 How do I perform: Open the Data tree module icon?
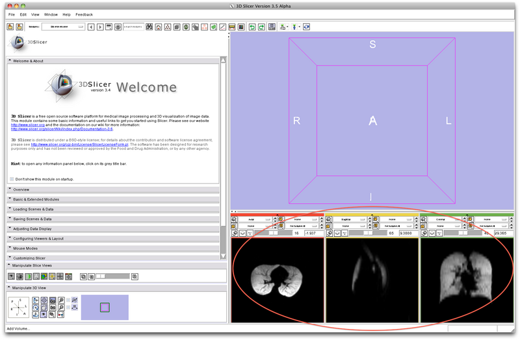pyautogui.click(x=168, y=27)
